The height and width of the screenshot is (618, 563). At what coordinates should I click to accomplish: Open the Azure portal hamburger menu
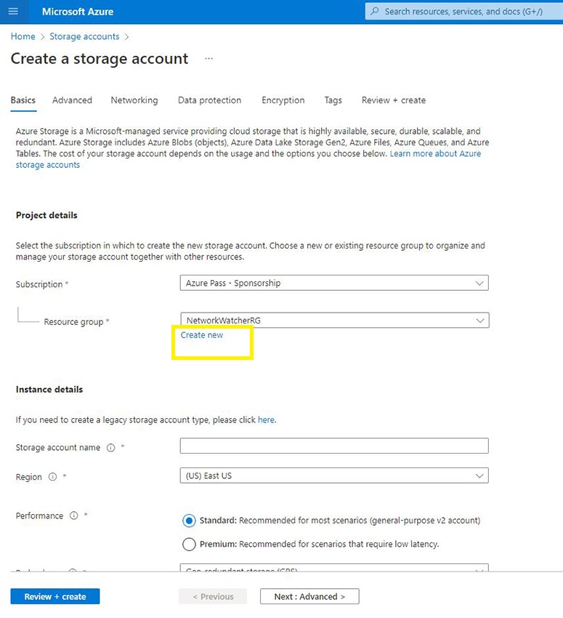coord(13,12)
